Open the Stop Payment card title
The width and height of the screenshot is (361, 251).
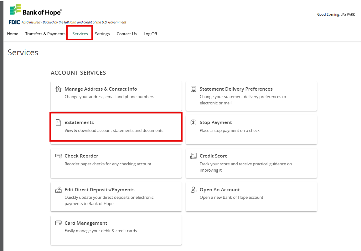[x=216, y=123]
